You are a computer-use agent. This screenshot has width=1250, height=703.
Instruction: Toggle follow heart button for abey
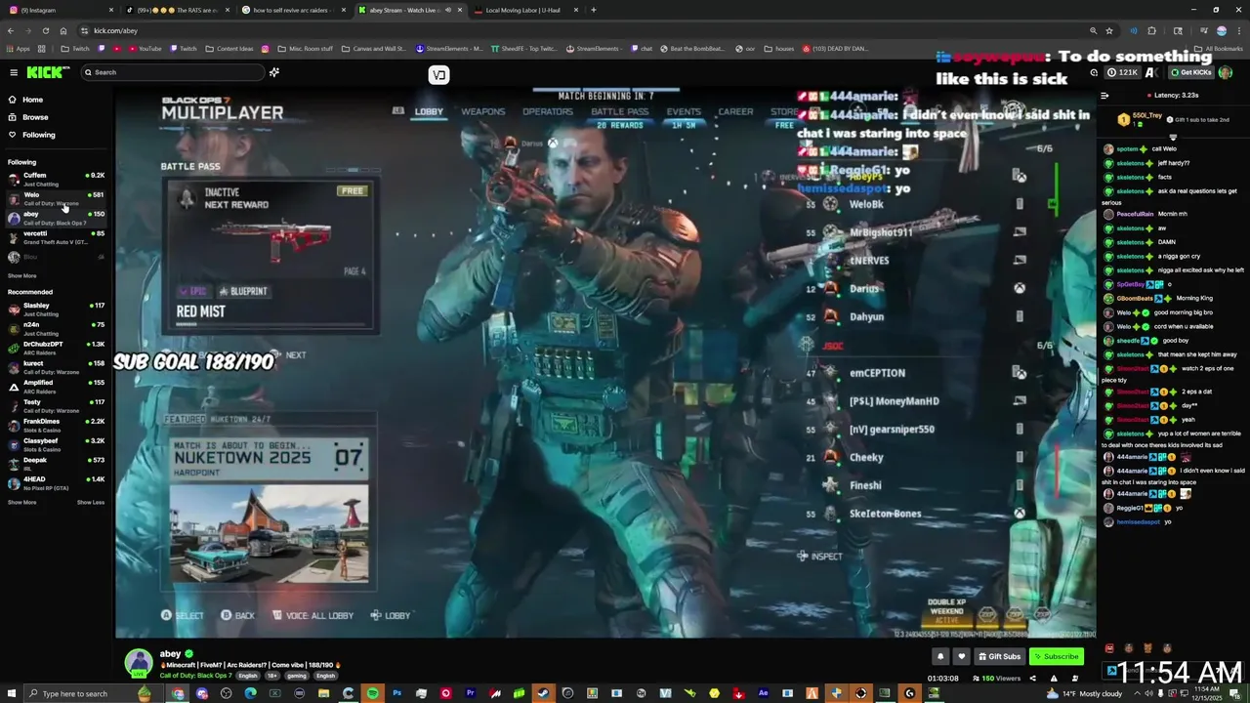click(961, 656)
